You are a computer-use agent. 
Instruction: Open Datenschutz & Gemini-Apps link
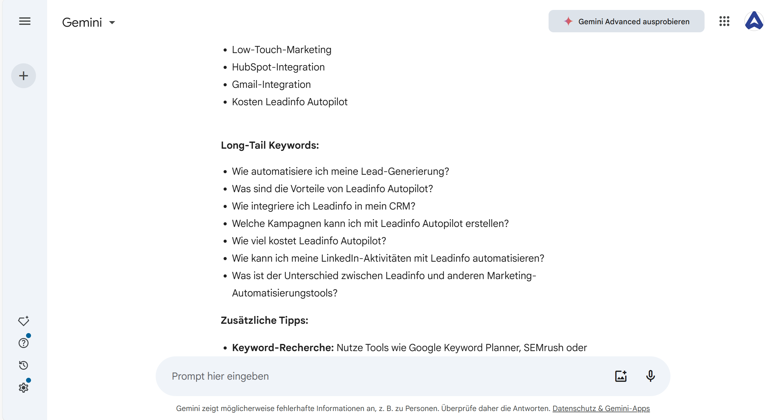pyautogui.click(x=601, y=409)
